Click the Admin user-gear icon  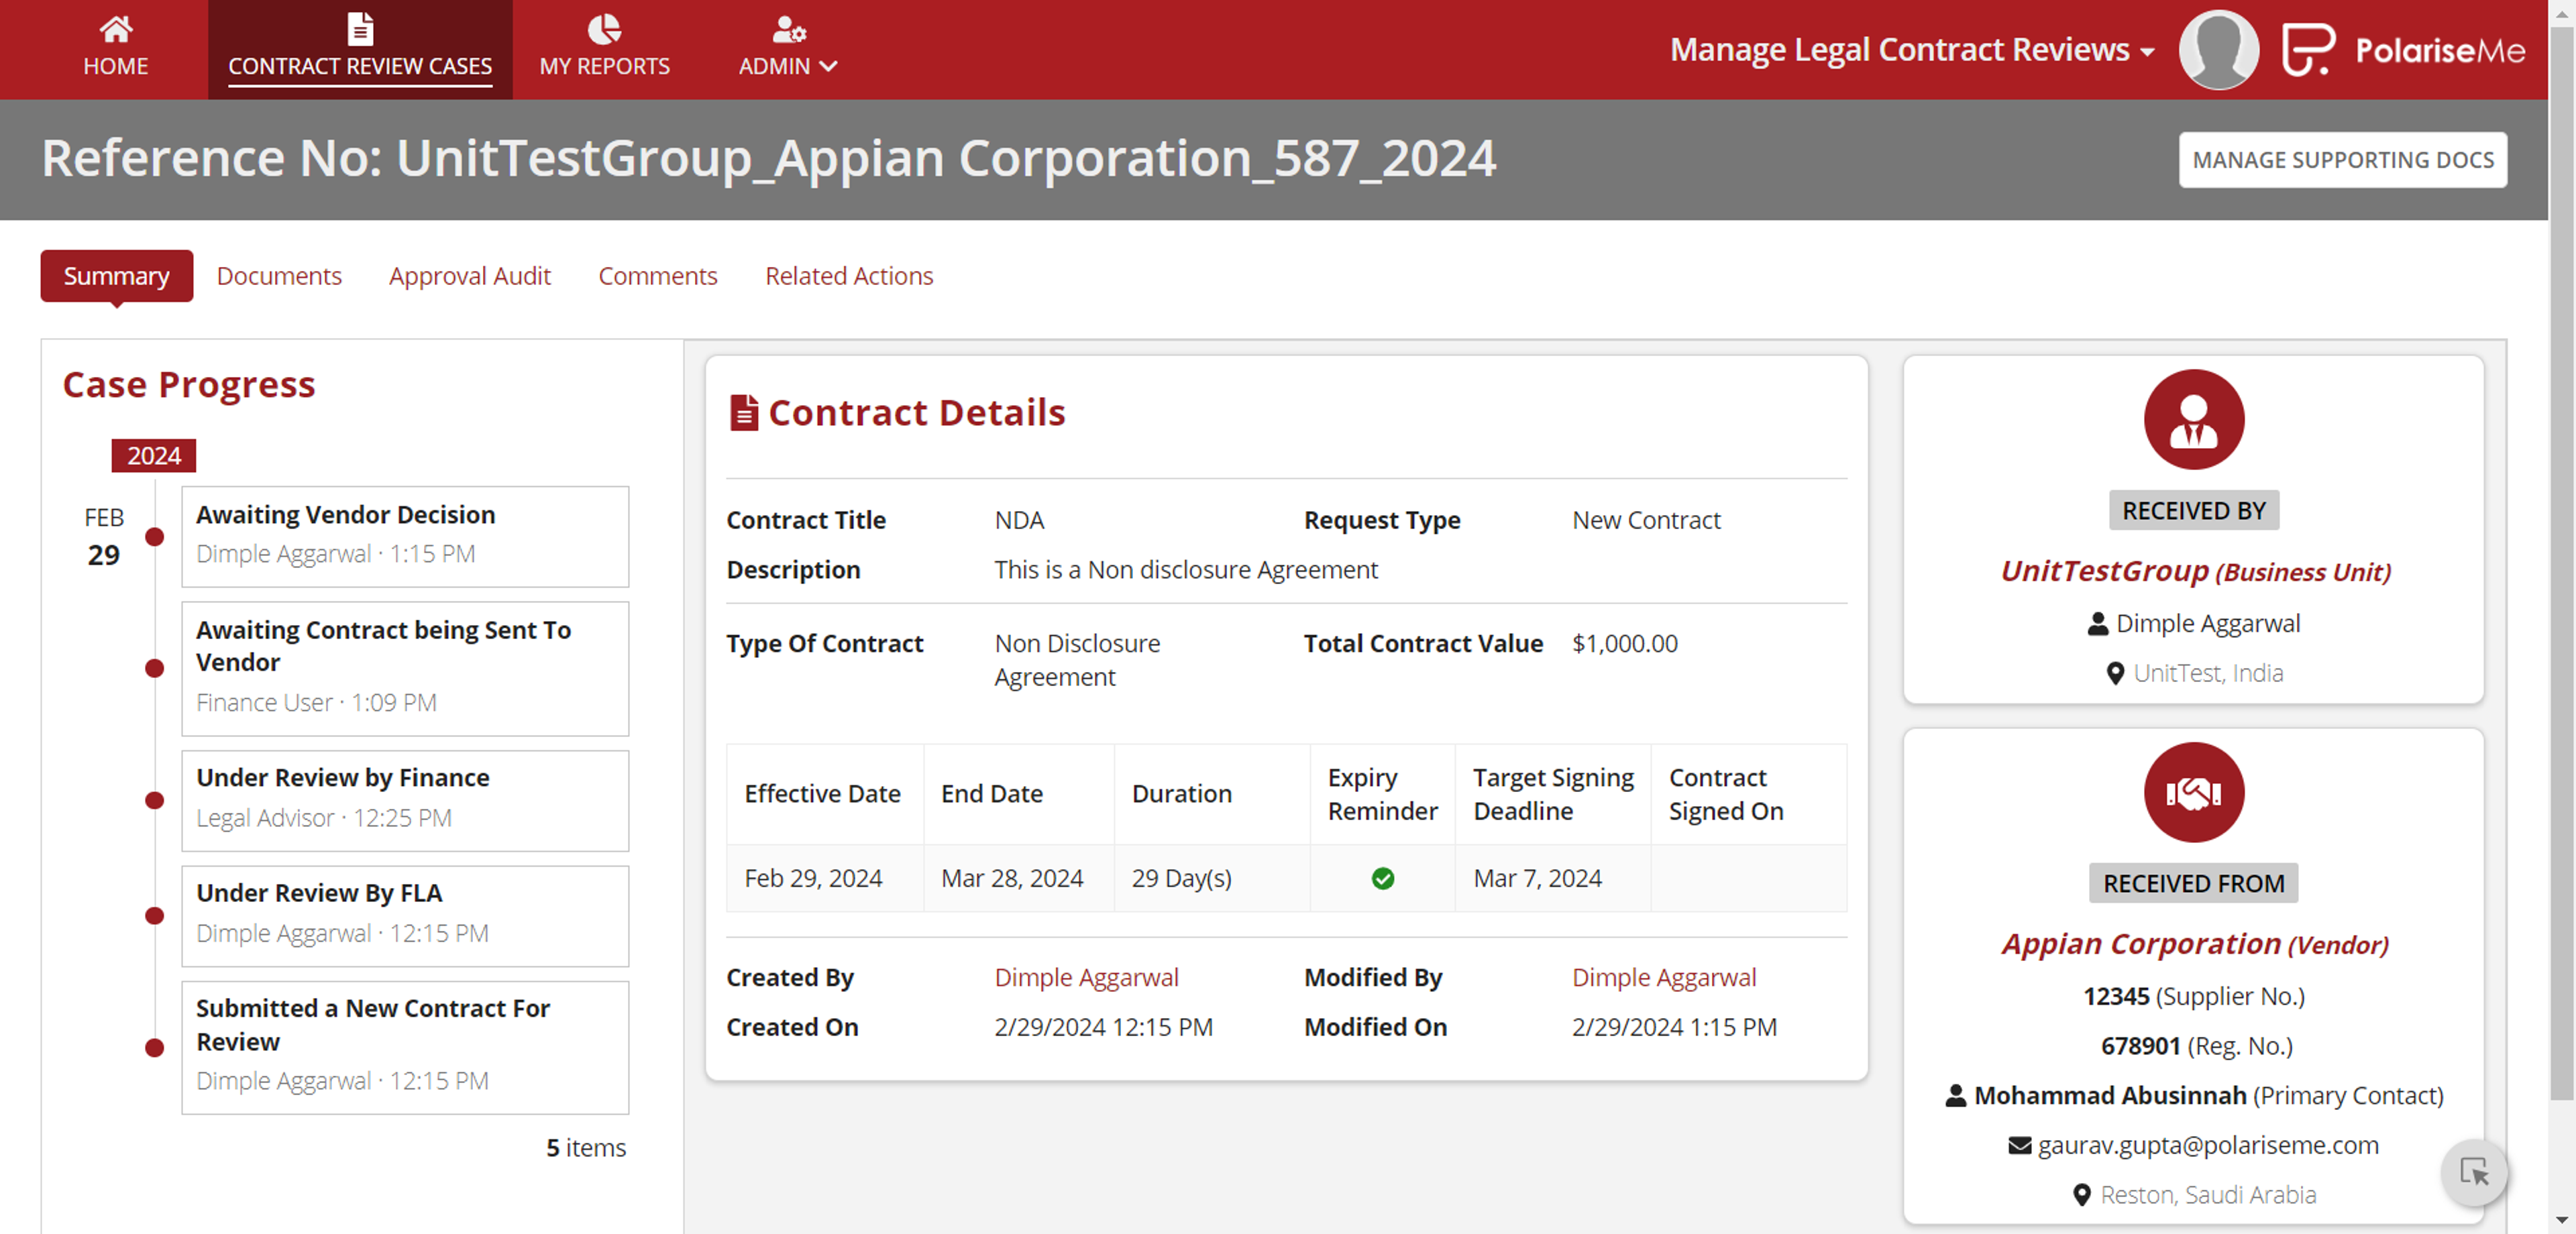tap(788, 30)
